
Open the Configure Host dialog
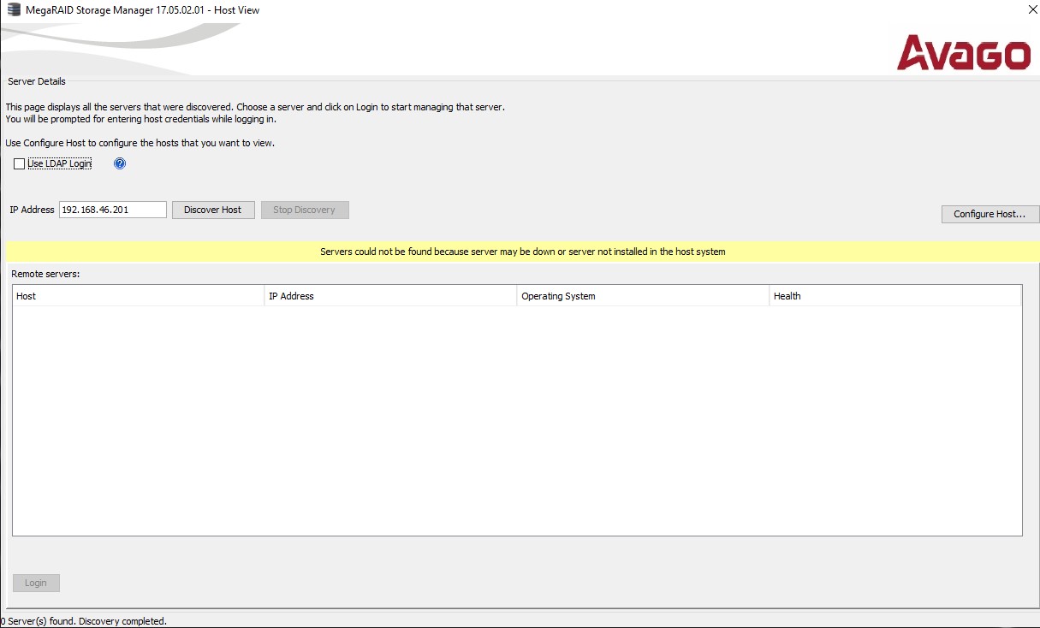989,214
